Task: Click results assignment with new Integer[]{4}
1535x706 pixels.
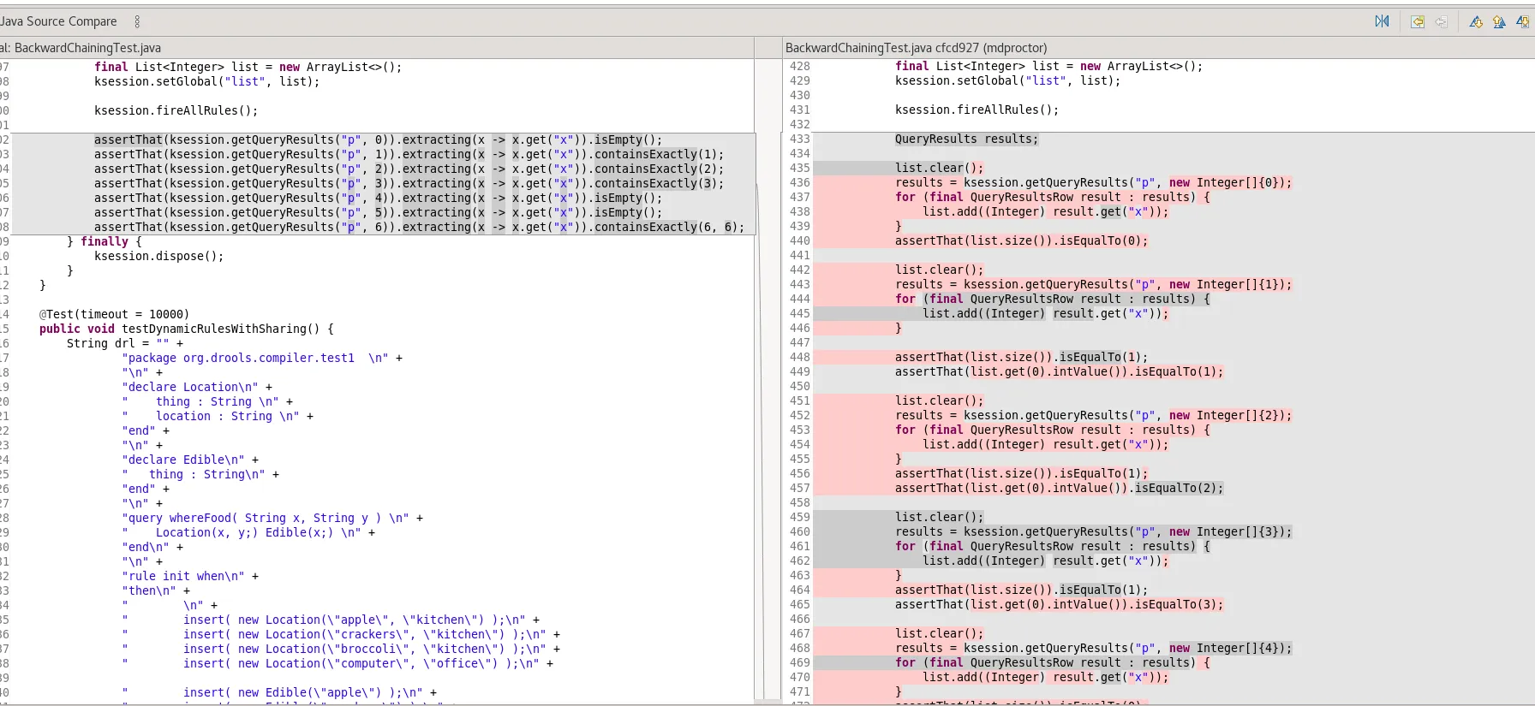Action: tap(1094, 648)
